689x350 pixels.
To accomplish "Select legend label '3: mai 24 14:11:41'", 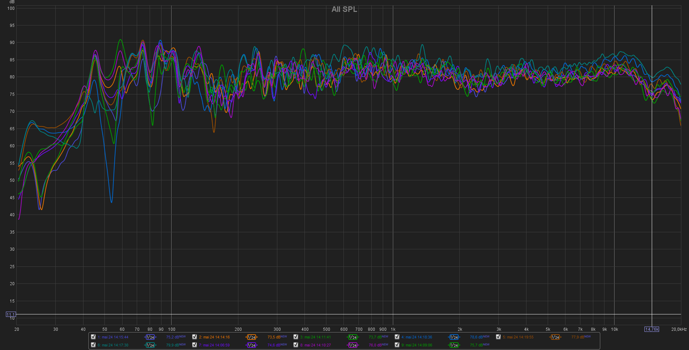I will click(x=315, y=337).
